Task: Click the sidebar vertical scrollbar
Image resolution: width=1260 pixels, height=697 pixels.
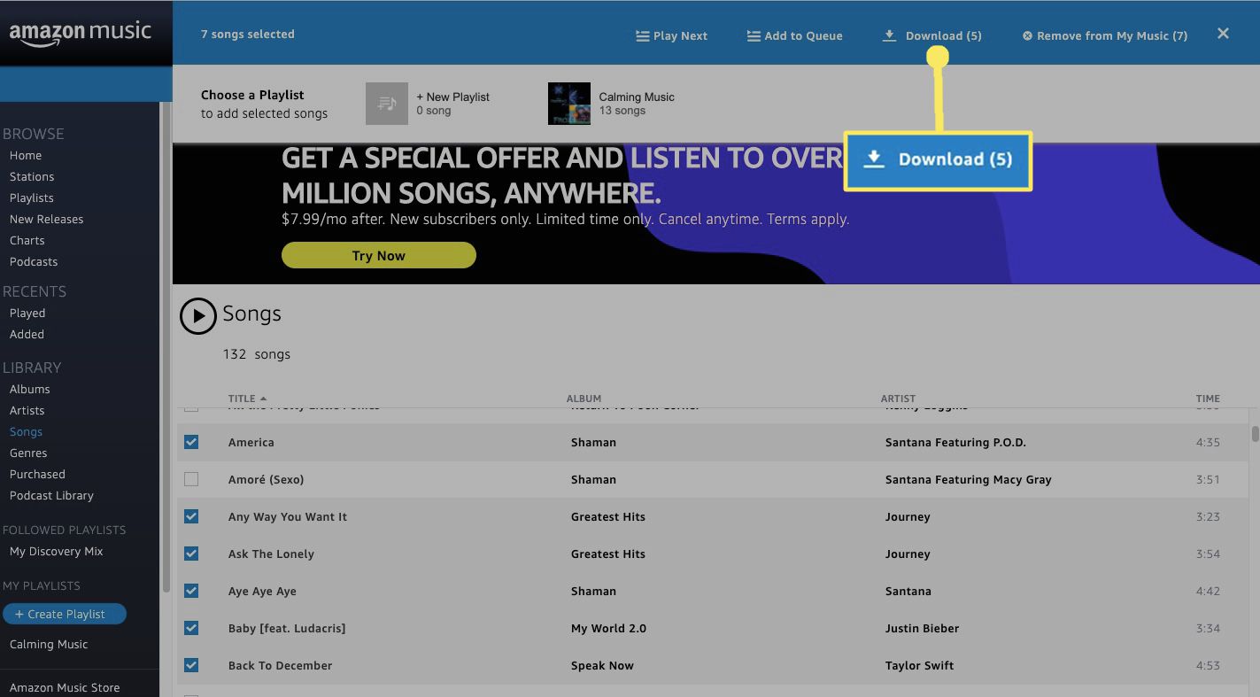Action: point(166,347)
